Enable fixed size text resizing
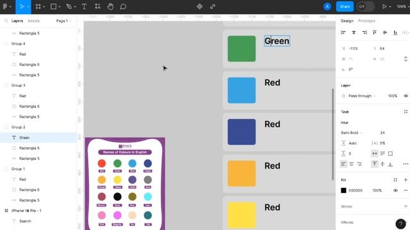The image size is (410, 230). [x=390, y=153]
